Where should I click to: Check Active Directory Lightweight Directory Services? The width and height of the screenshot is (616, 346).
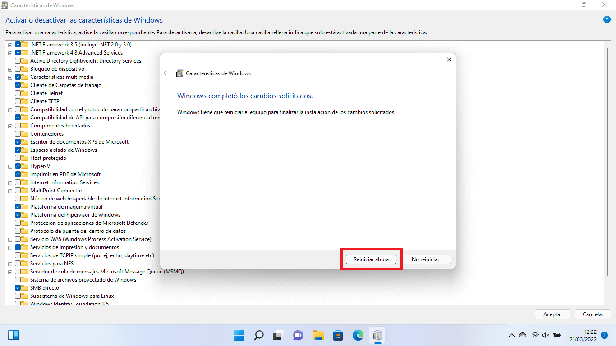click(18, 61)
